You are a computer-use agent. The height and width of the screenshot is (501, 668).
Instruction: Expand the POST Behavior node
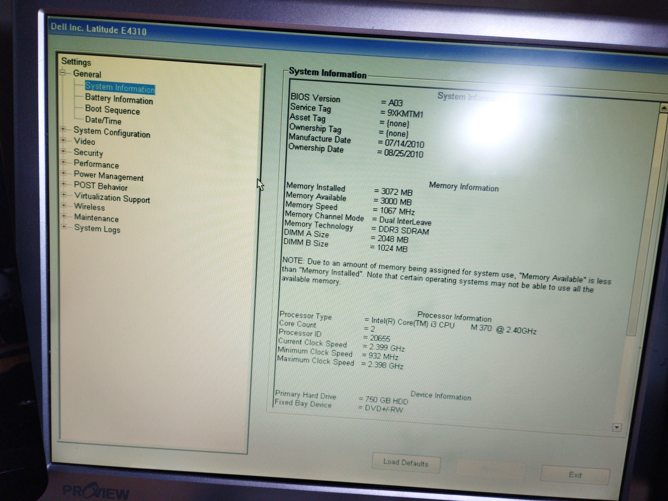tap(63, 184)
